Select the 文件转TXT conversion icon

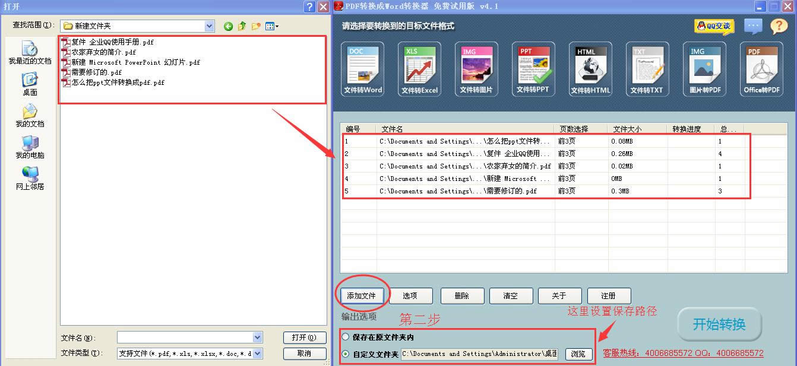[647, 68]
